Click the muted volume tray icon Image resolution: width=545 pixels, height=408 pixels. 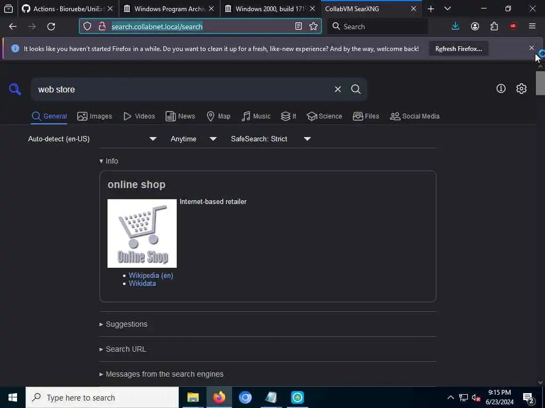476,397
